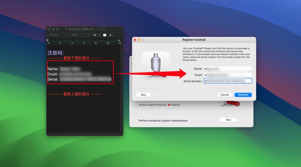The width and height of the screenshot is (301, 167).
Task: Click the cocktail shaker app icon
Action: (156, 65)
